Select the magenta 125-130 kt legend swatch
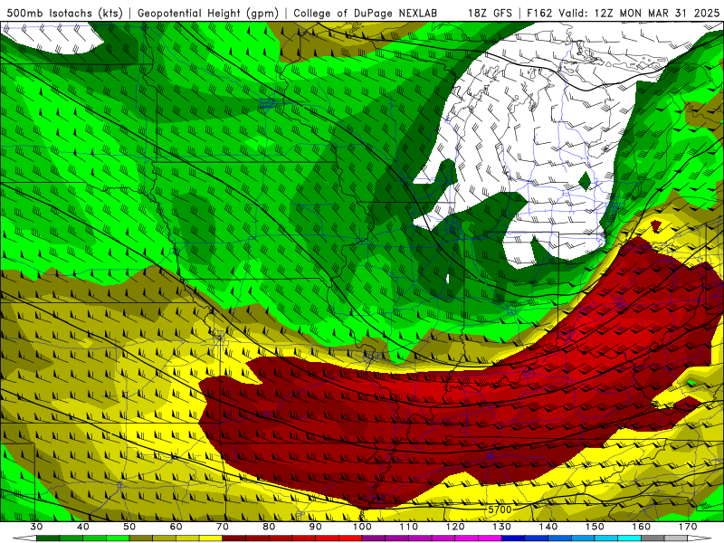Viewport: 724px width, 543px height. click(490, 538)
